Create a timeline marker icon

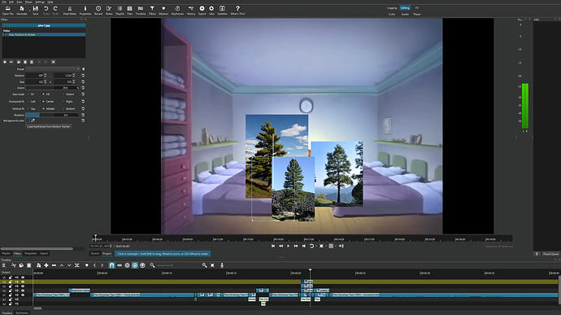pyautogui.click(x=86, y=265)
